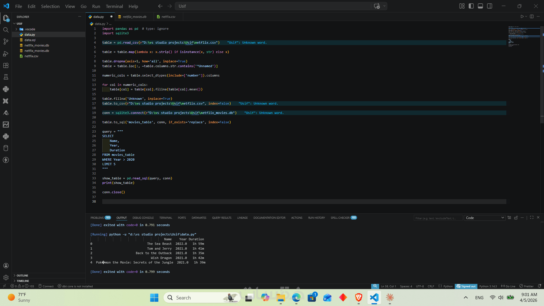Open the Code output channel dropdown
The image size is (544, 306).
tap(484, 218)
